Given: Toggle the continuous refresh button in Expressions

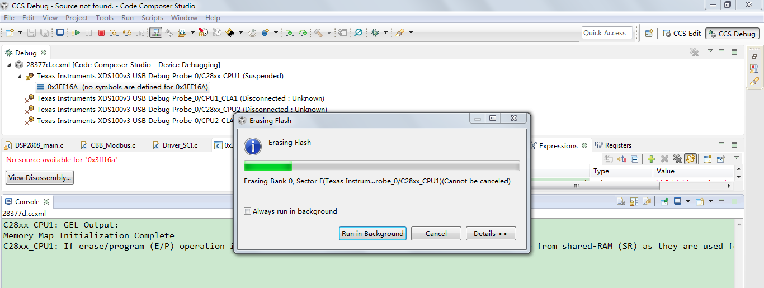Looking at the screenshot, I should (x=690, y=159).
